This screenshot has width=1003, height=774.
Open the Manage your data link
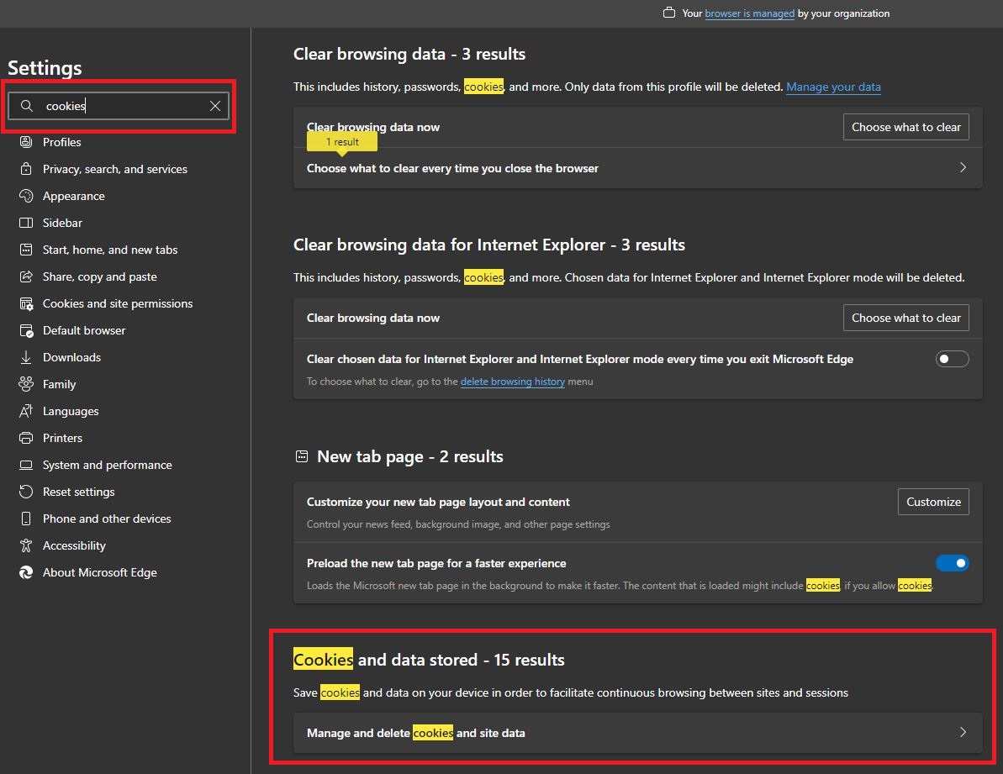[x=833, y=87]
